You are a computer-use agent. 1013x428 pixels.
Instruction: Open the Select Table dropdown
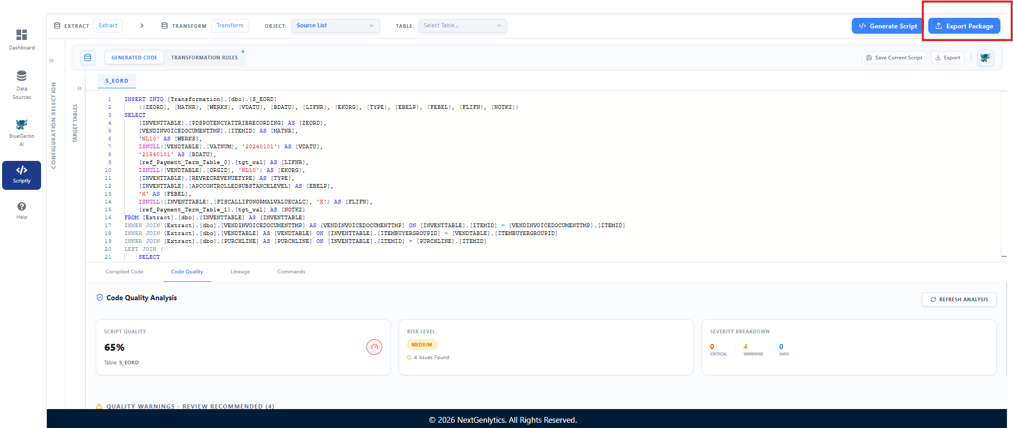coord(463,26)
